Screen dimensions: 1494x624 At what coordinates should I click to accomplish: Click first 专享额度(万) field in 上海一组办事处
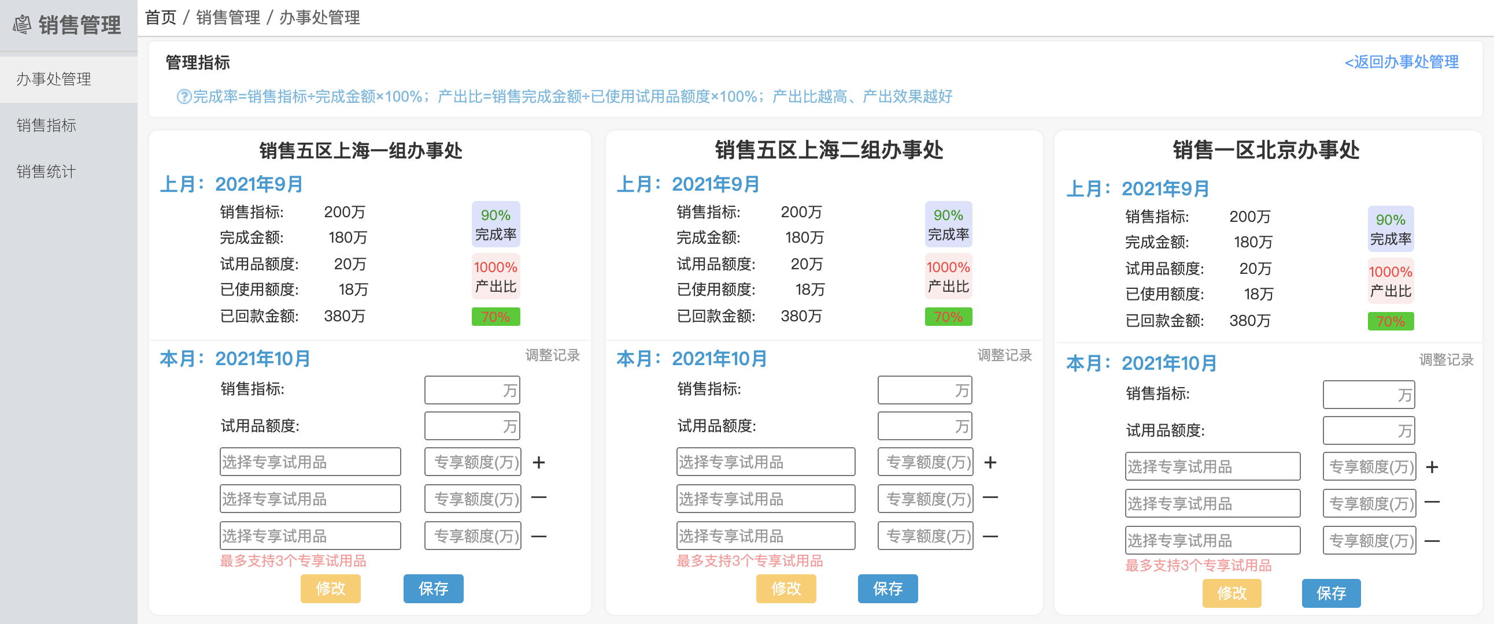click(x=473, y=462)
